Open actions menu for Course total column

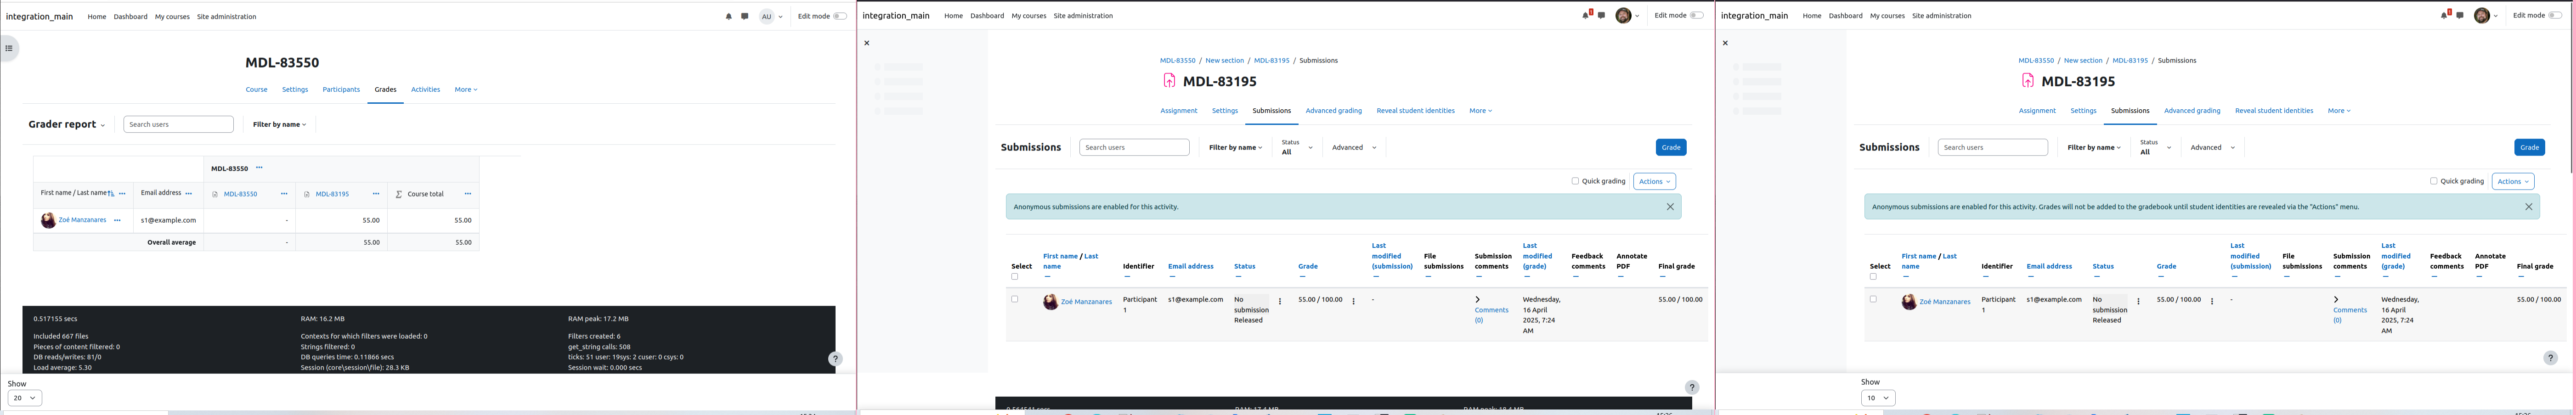[468, 194]
